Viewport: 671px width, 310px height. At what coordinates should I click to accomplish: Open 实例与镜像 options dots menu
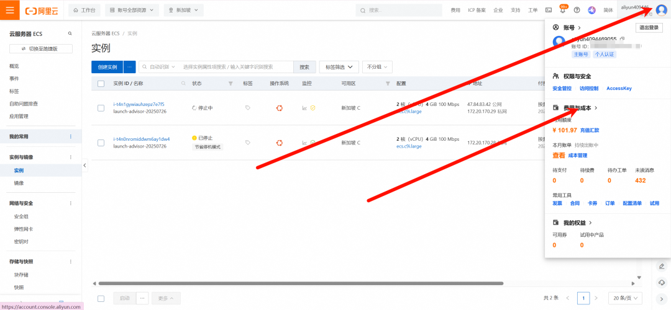pos(71,157)
